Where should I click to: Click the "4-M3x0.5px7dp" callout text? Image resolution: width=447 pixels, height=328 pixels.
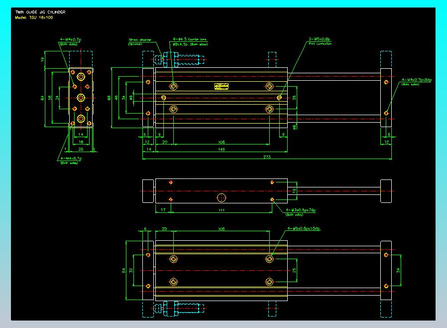tap(301, 210)
